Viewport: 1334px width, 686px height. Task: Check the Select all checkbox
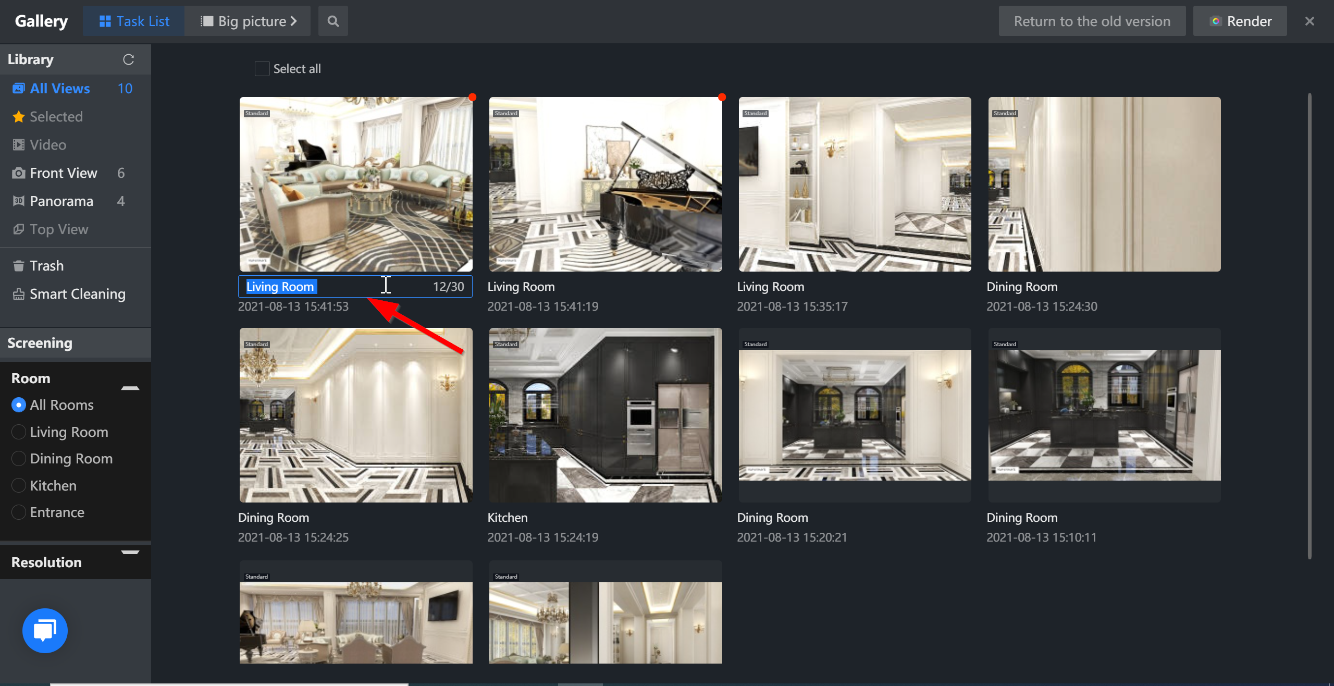coord(262,69)
